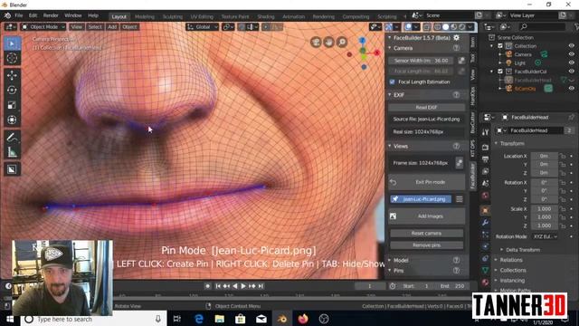Open the Window menu

73,15
